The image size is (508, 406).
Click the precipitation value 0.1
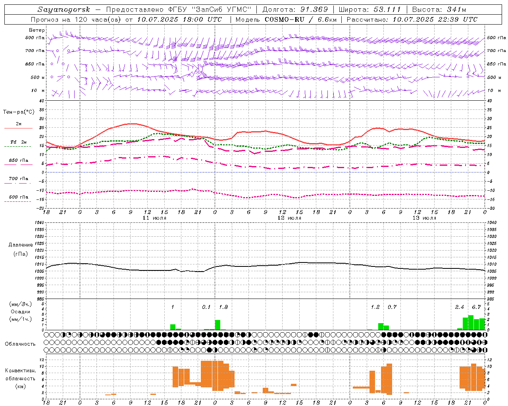206,307
